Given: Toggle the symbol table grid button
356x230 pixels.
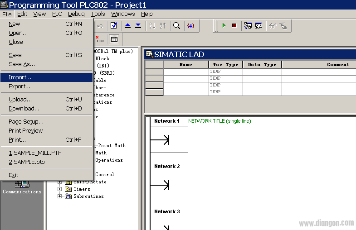Looking at the screenshot, I should [114, 39].
